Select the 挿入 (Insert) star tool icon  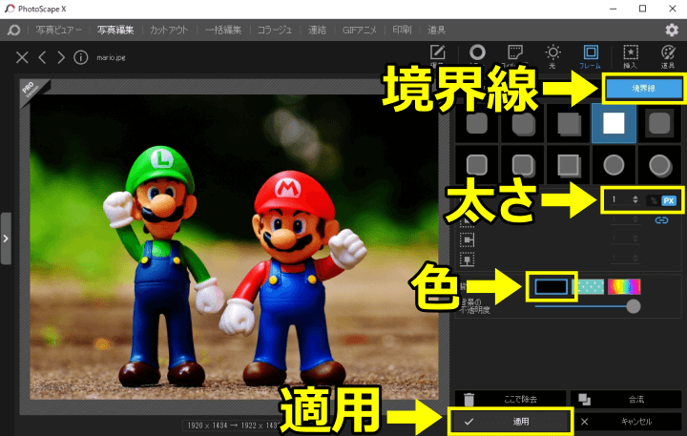tap(631, 52)
